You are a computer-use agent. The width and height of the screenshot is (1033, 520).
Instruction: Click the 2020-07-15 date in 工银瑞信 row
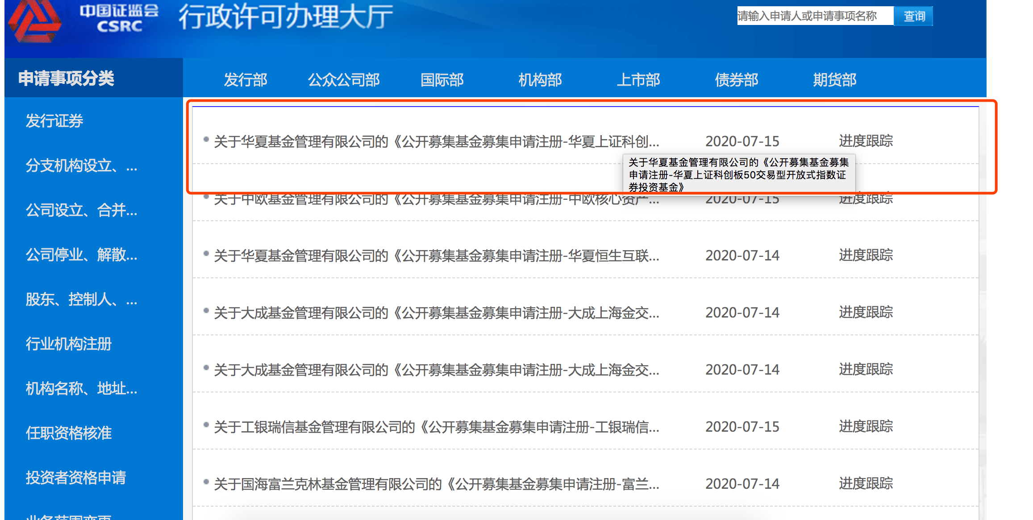(x=742, y=427)
